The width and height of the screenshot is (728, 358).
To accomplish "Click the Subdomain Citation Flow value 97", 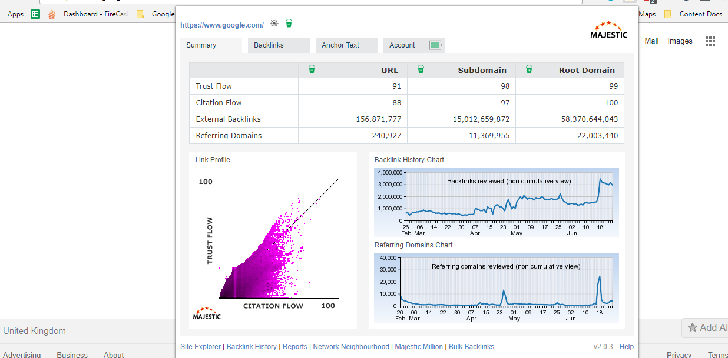I will pyautogui.click(x=505, y=103).
